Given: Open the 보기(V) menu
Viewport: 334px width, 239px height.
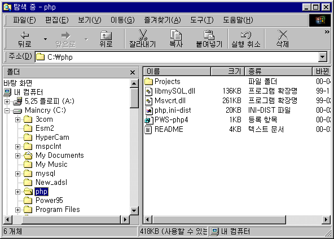Looking at the screenshot, I should coord(90,20).
